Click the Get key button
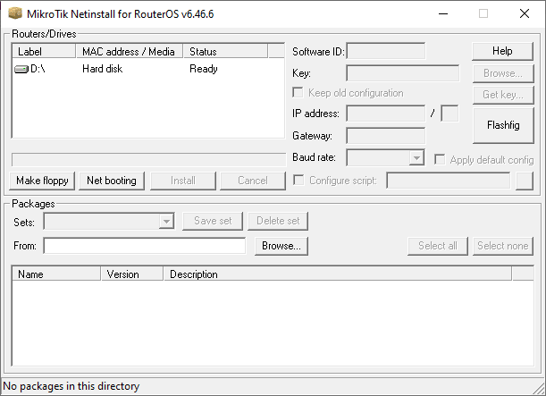546x396 pixels. coord(503,95)
